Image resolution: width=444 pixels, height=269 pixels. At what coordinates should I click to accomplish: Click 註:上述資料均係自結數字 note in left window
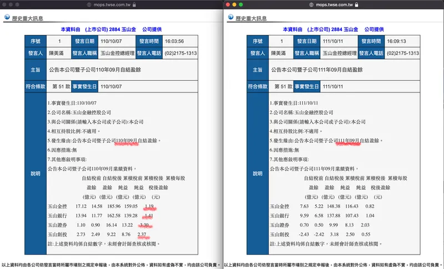(x=104, y=244)
